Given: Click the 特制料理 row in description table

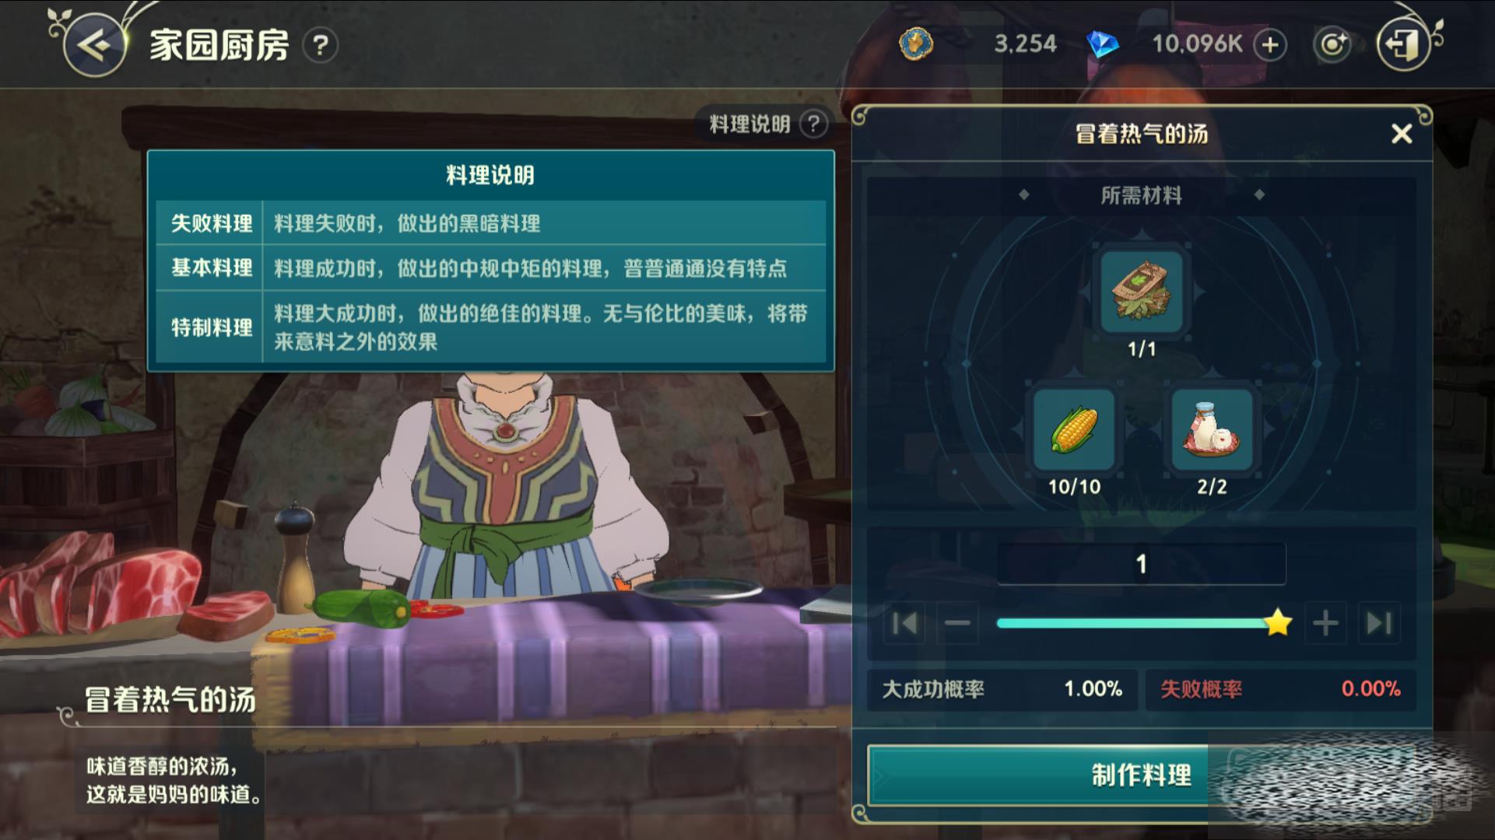Looking at the screenshot, I should 491,327.
